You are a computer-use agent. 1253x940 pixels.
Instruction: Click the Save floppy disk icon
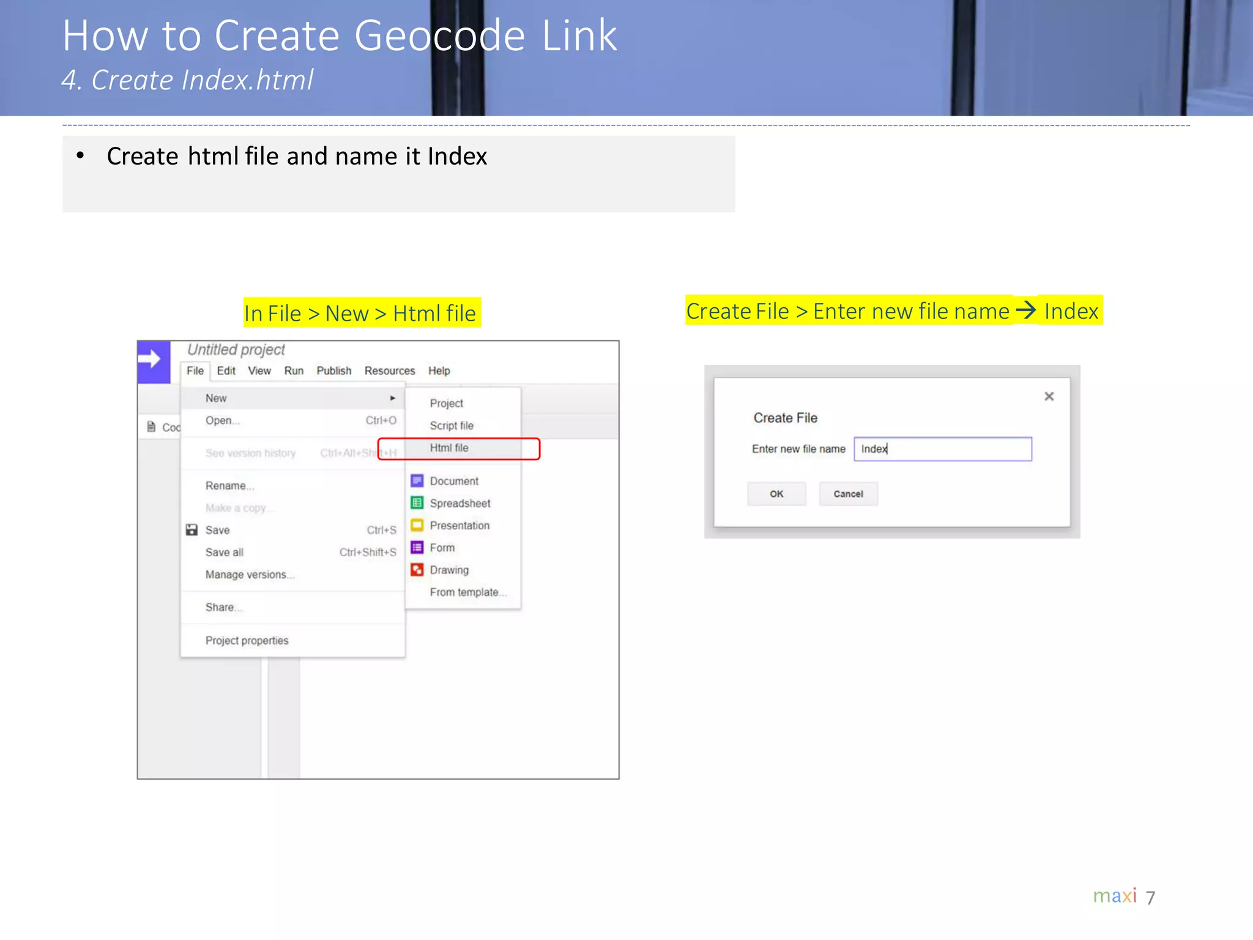tap(191, 530)
